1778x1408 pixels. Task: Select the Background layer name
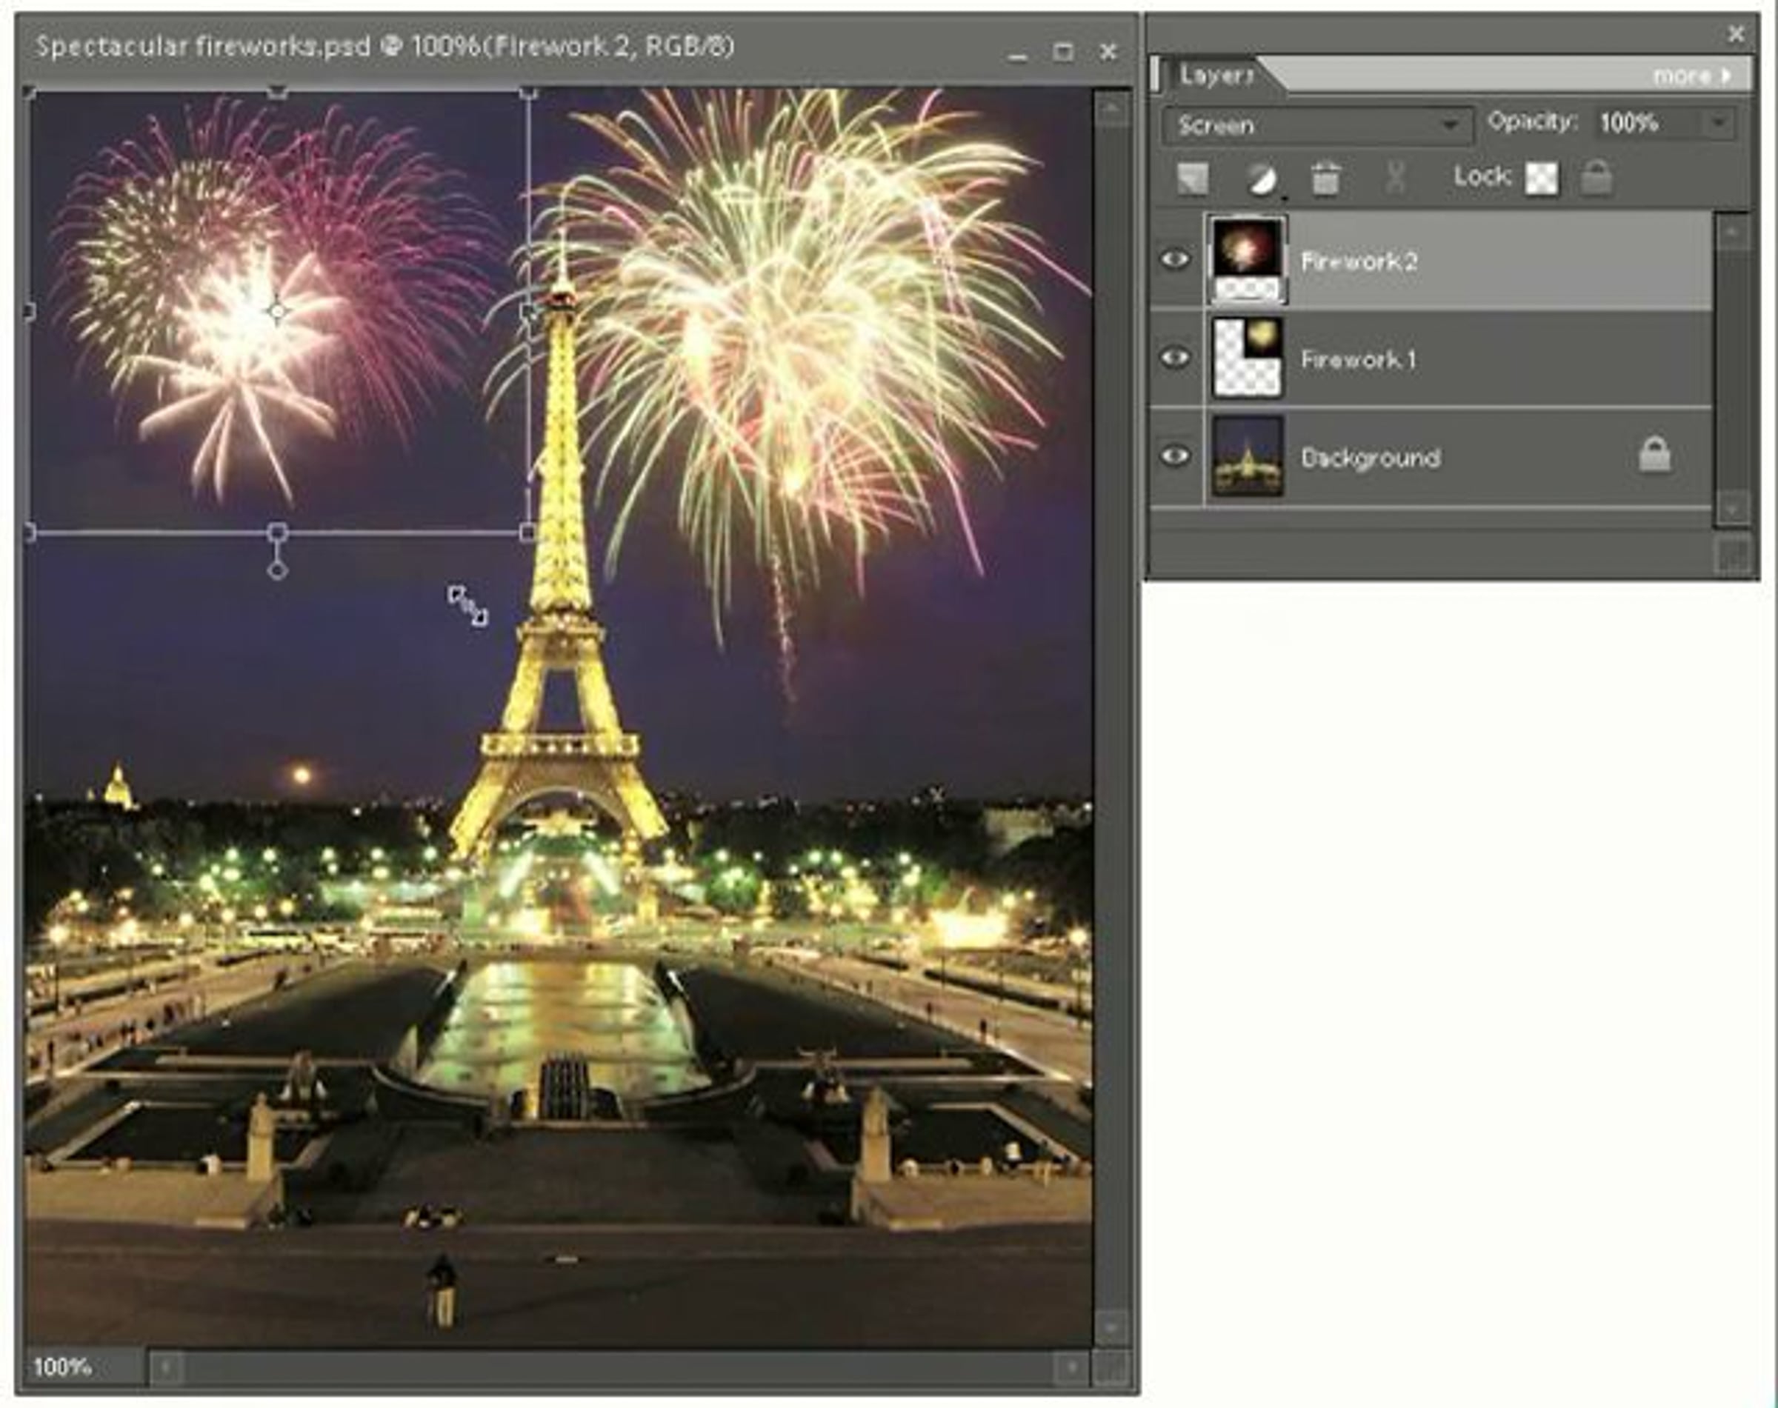[1371, 458]
